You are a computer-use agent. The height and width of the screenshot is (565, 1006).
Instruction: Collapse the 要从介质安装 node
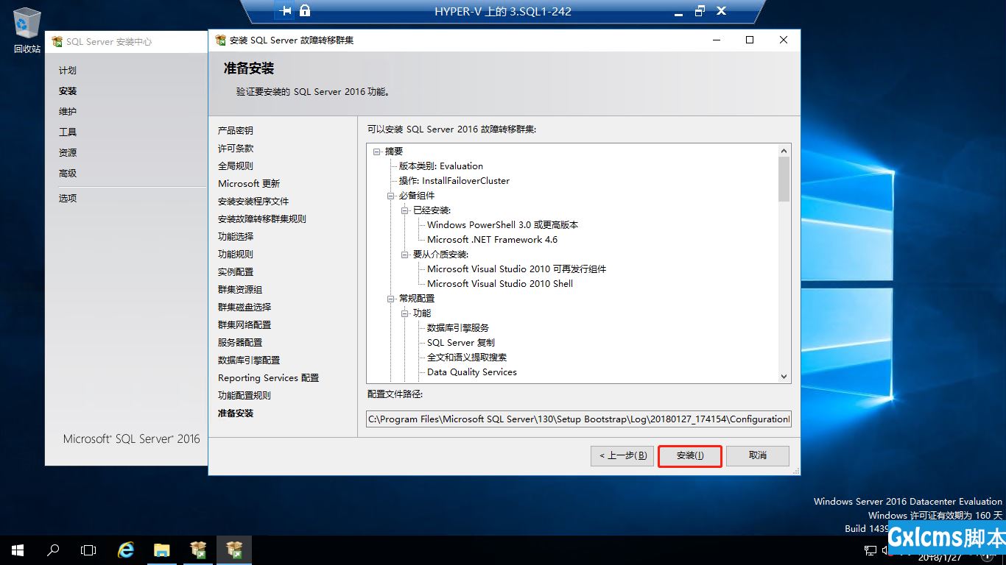pyautogui.click(x=405, y=255)
